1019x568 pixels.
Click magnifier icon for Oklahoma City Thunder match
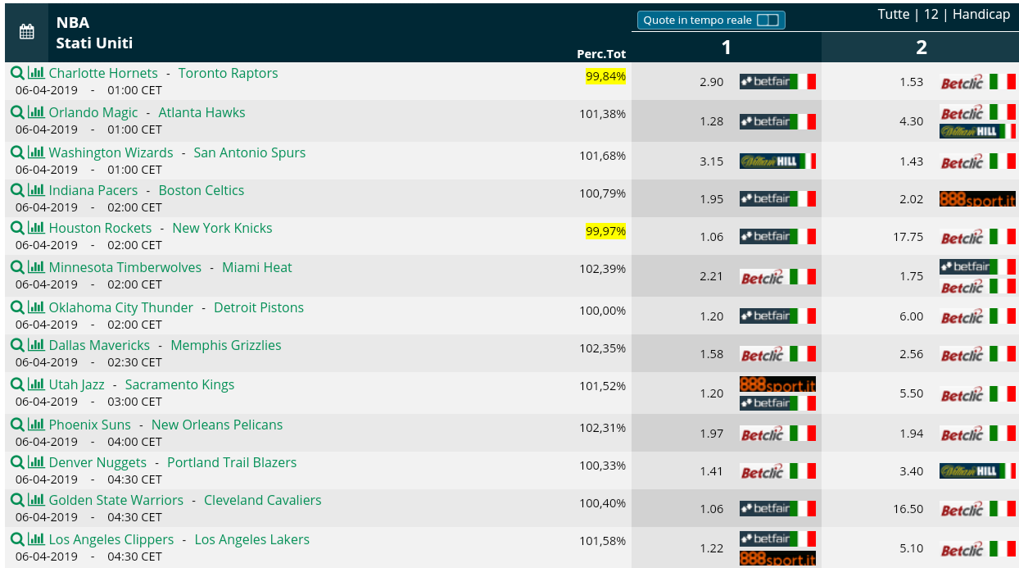[x=17, y=307]
